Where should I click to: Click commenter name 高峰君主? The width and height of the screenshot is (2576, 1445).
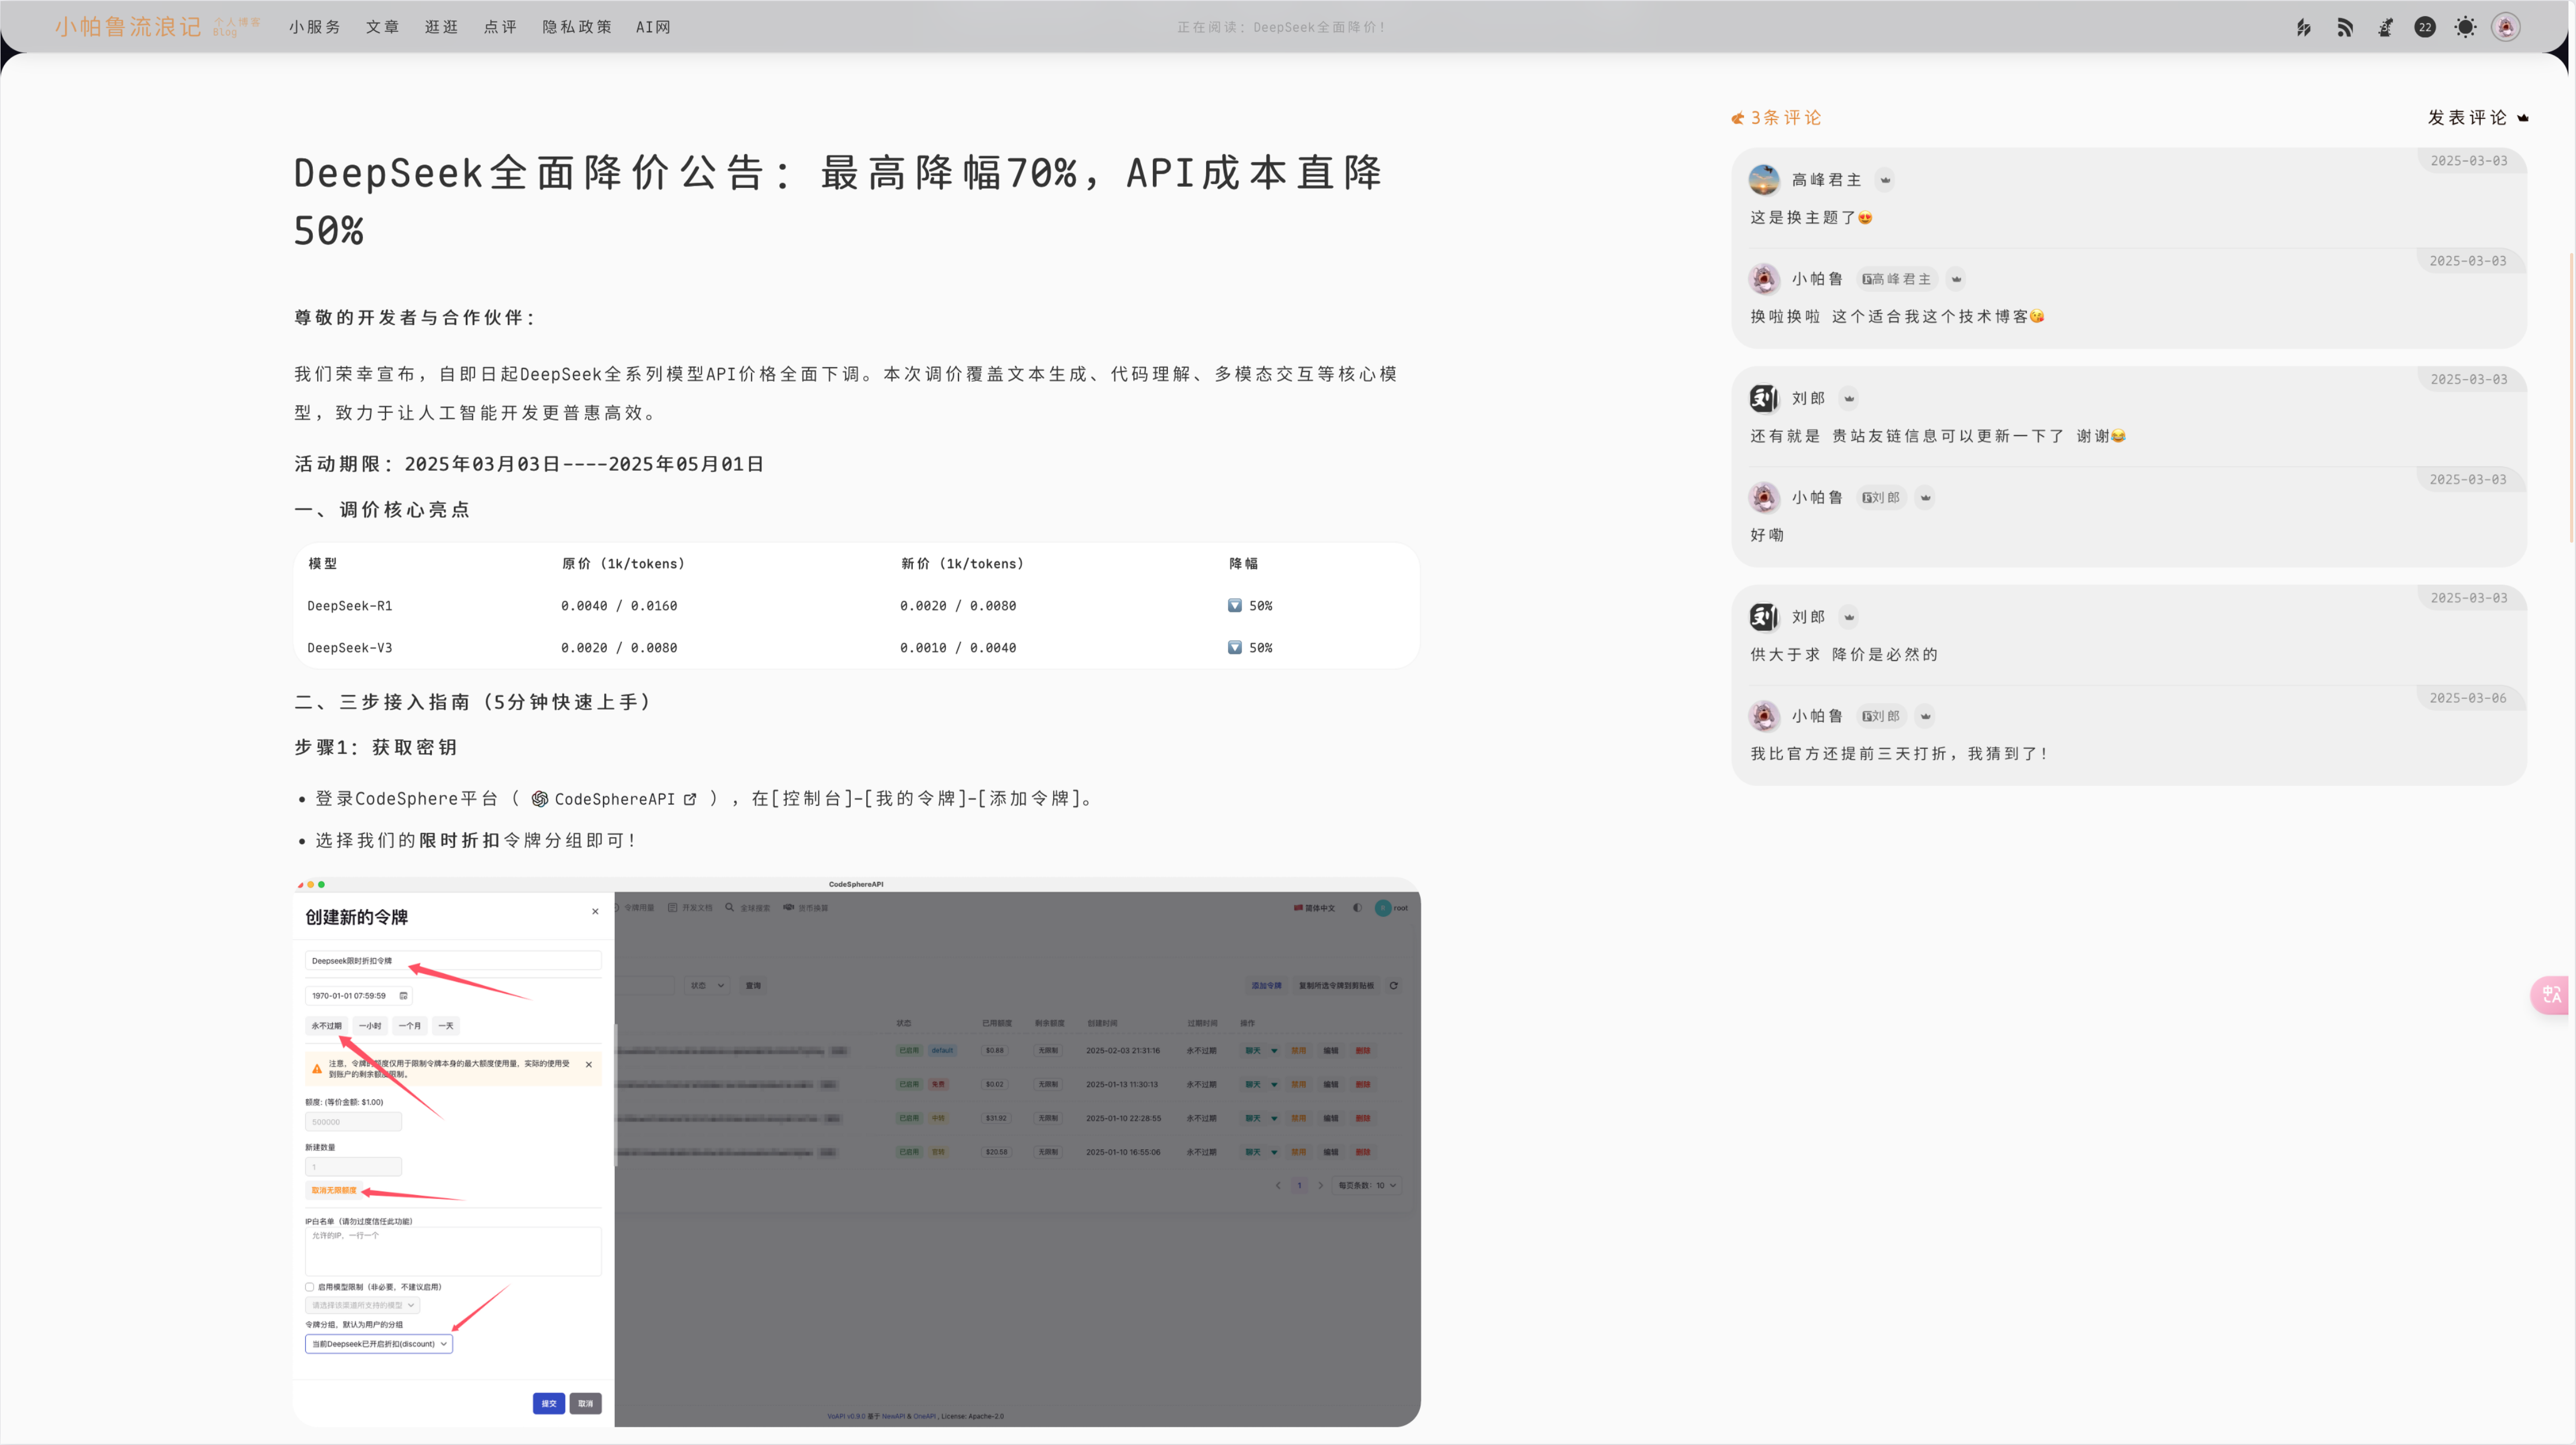point(1826,180)
